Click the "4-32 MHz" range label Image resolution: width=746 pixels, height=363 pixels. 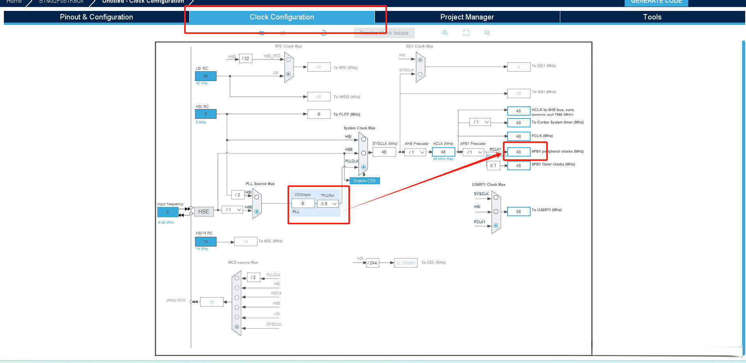coord(165,222)
